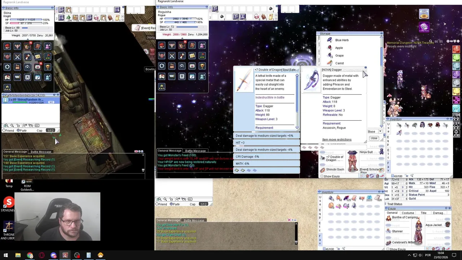Open the Costume tab in Equip window
The height and width of the screenshot is (260, 462).
point(408,213)
